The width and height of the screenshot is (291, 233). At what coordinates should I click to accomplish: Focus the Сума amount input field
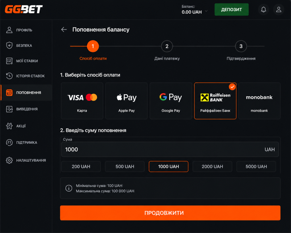click(170, 149)
